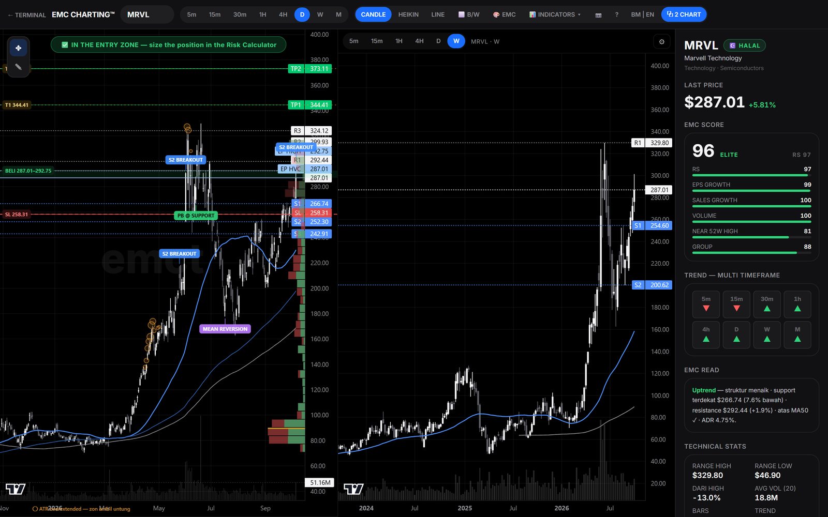Toggle the 2 CHART layout
Viewport: 828px width, 517px height.
tap(684, 14)
